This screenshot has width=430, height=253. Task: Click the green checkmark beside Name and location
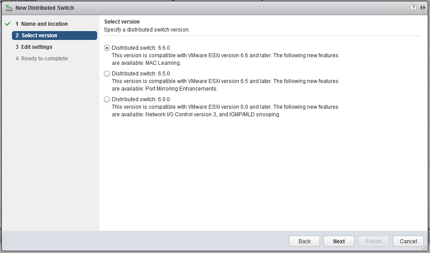tap(8, 24)
